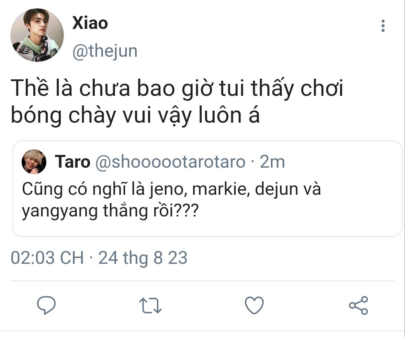This screenshot has width=405, height=337.
Task: Open Xiao's profile picture
Action: pyautogui.click(x=37, y=35)
